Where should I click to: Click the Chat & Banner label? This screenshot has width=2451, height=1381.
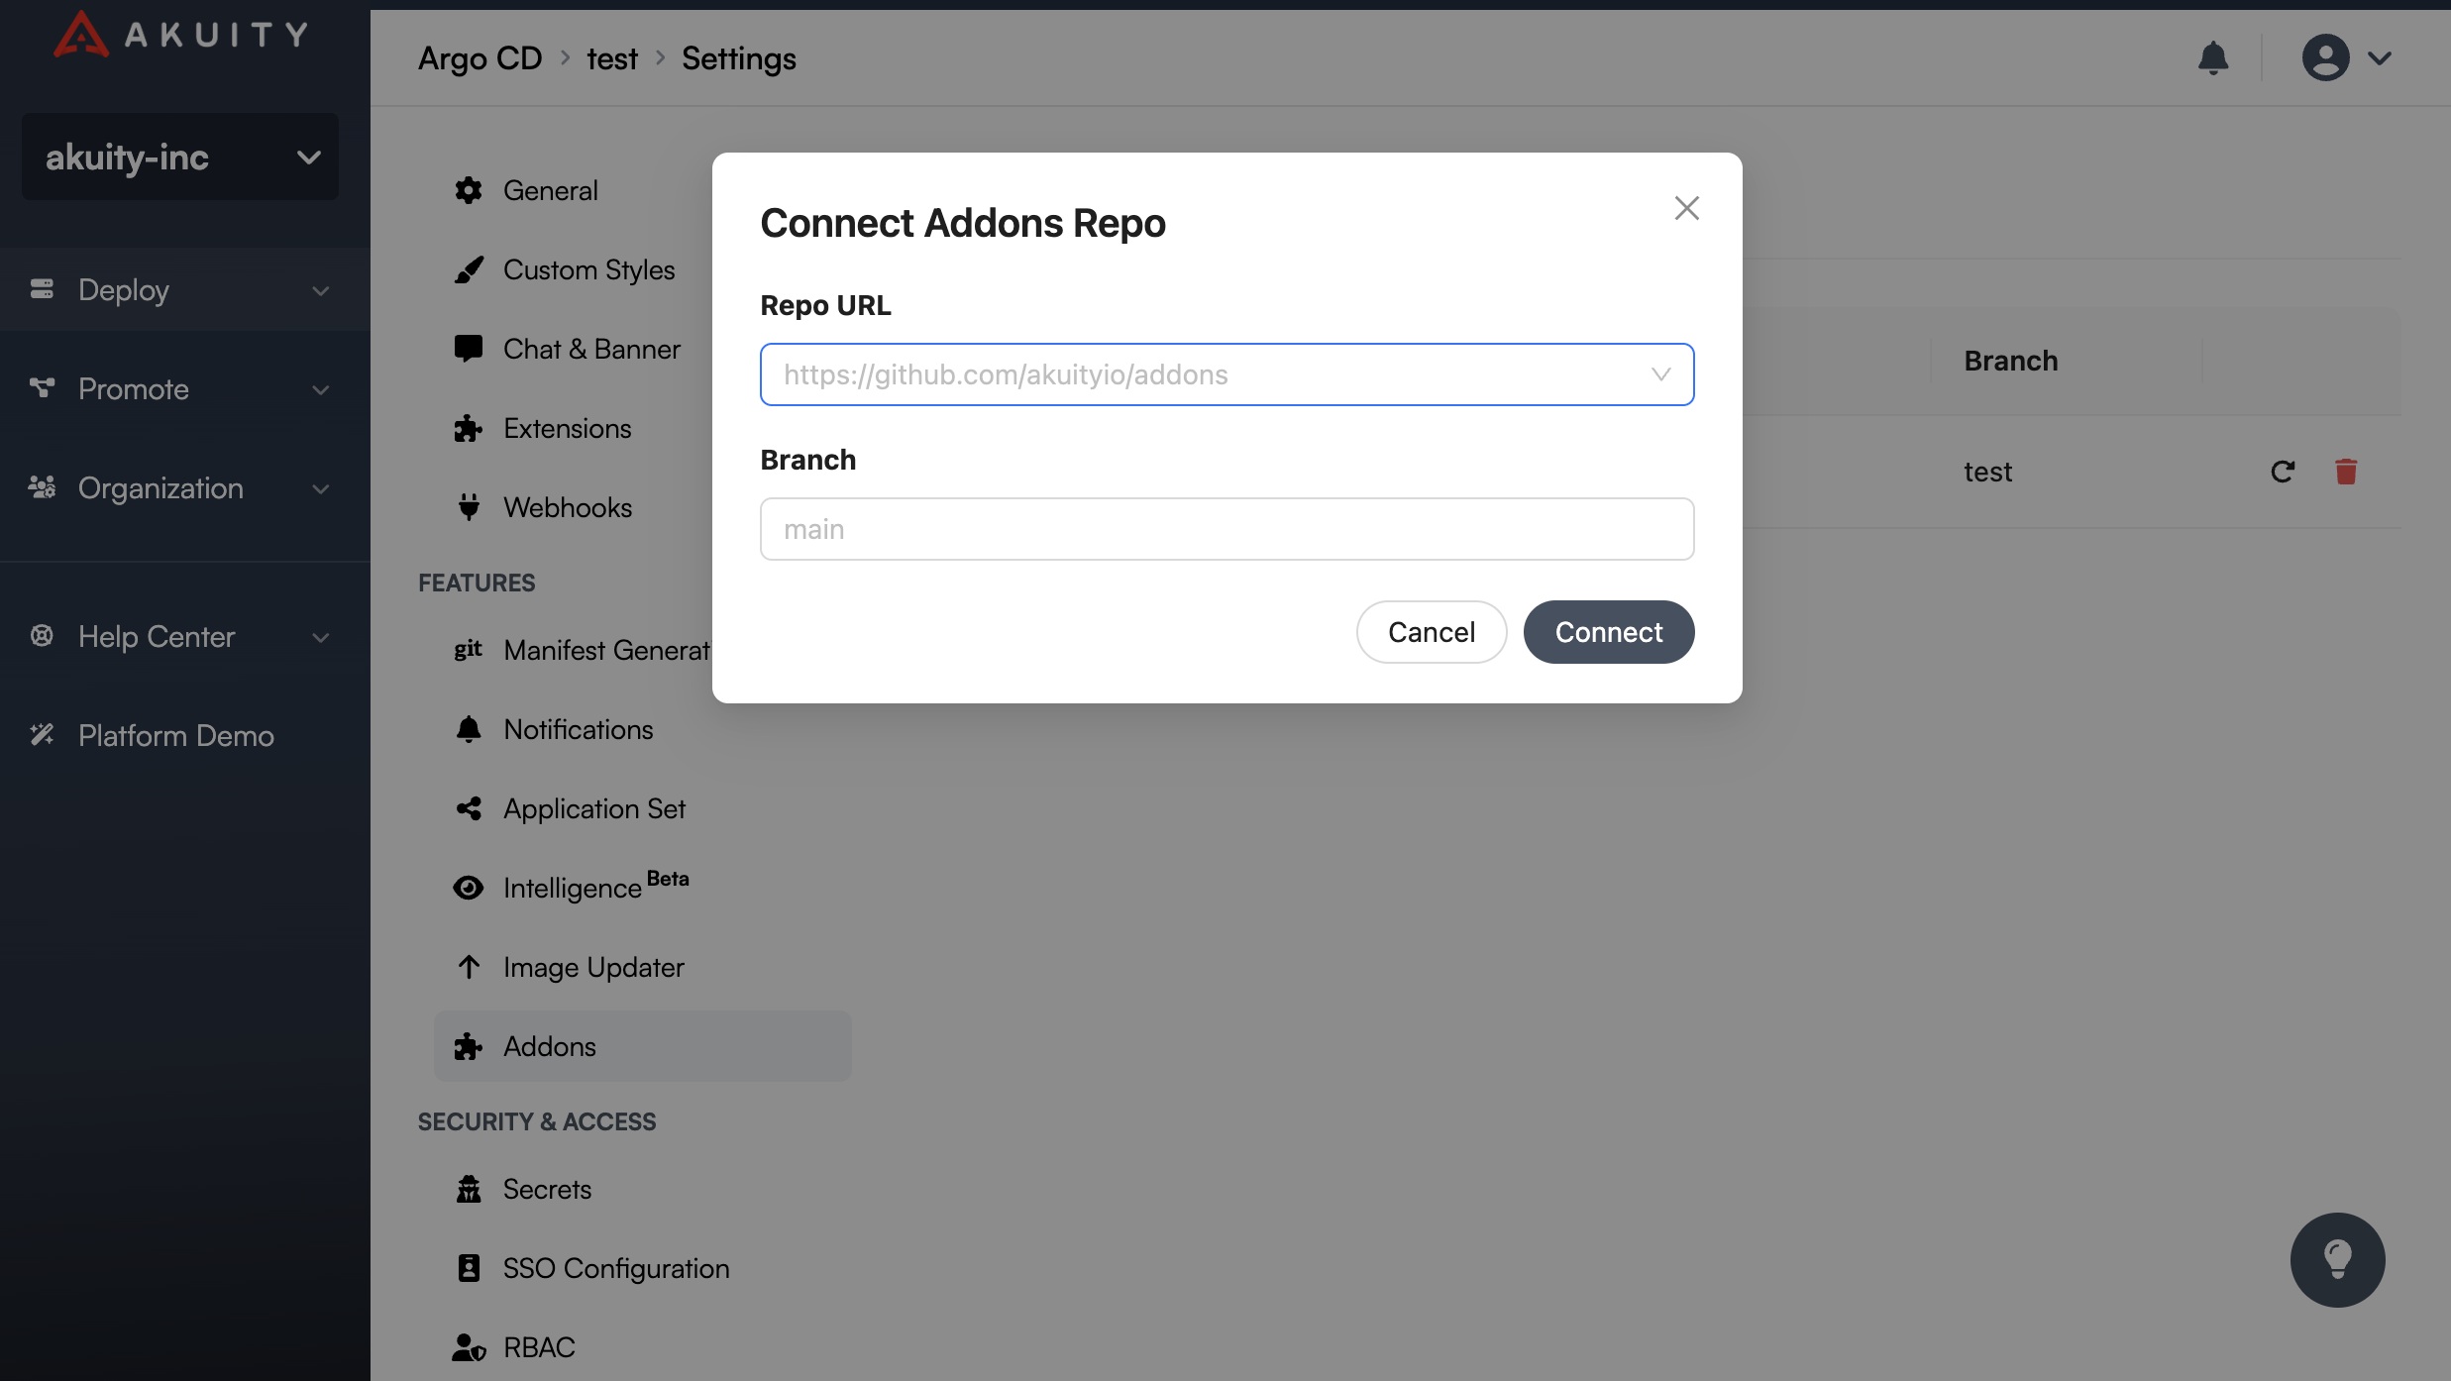(591, 349)
